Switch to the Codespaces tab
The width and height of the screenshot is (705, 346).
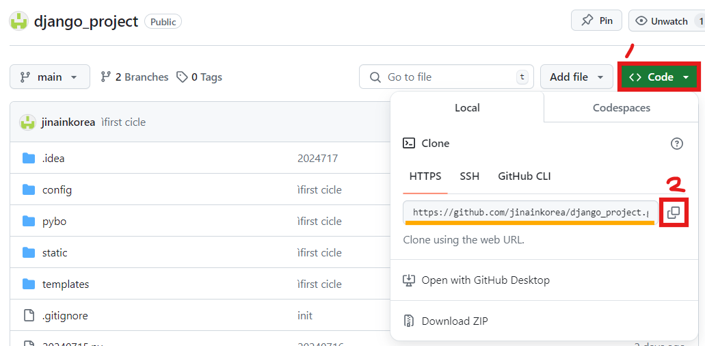pos(622,107)
